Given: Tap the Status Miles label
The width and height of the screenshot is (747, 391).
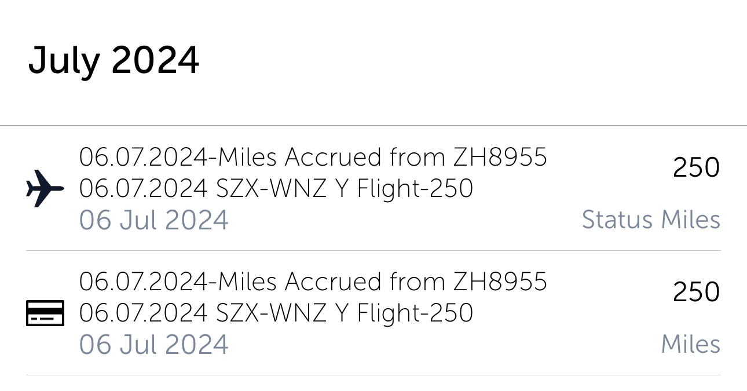Looking at the screenshot, I should 651,220.
